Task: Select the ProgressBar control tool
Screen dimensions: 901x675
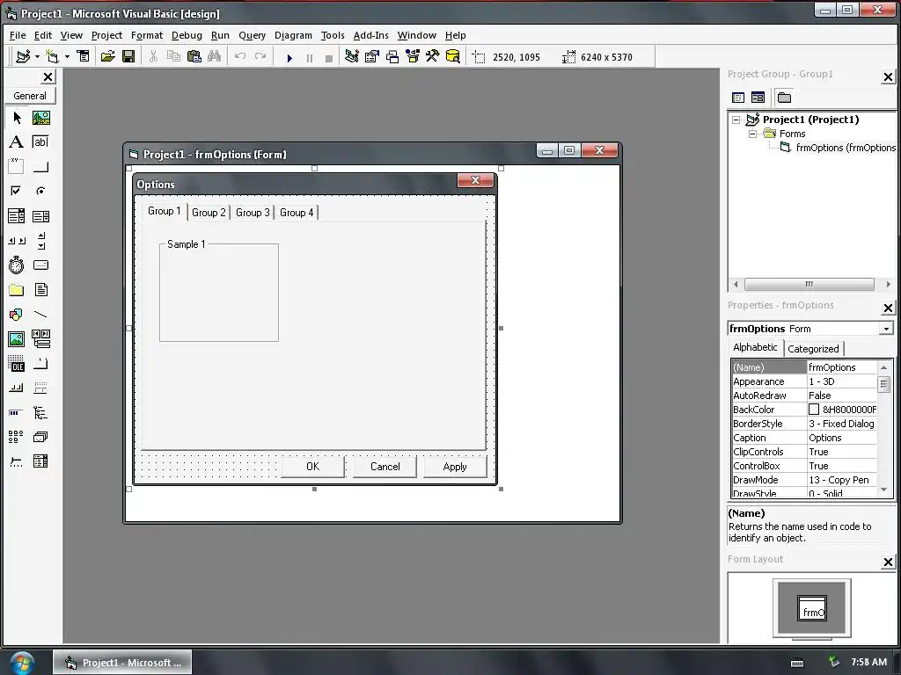Action: (x=17, y=413)
